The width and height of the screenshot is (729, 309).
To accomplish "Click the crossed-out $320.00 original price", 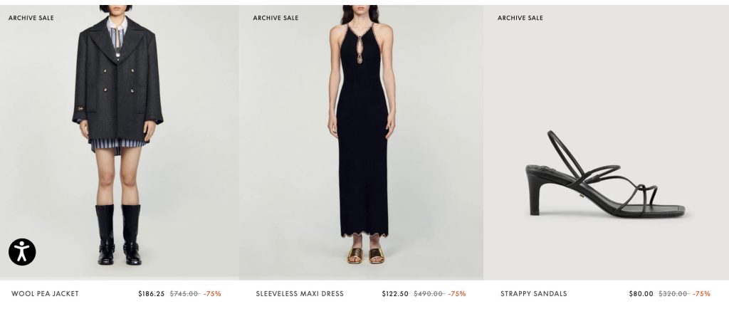I will 673,293.
